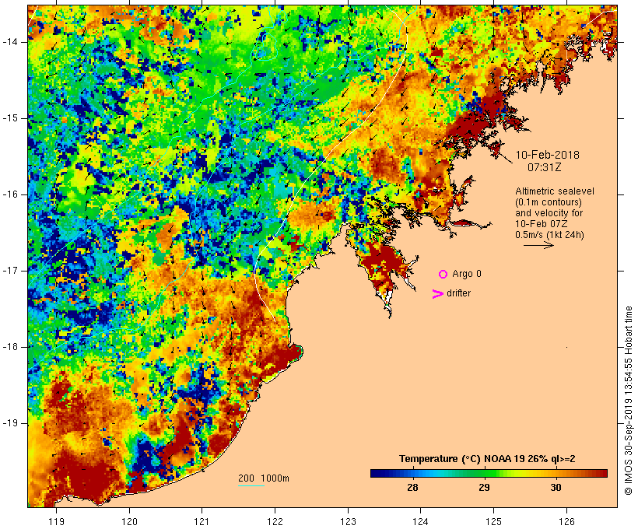Click longitude axis label '125'
This screenshot has height=529, width=638.
[493, 521]
